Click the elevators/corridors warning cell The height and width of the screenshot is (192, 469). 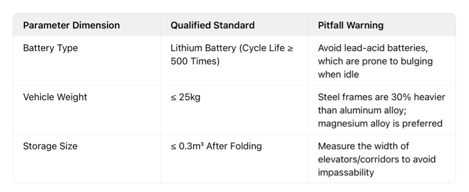(376, 159)
